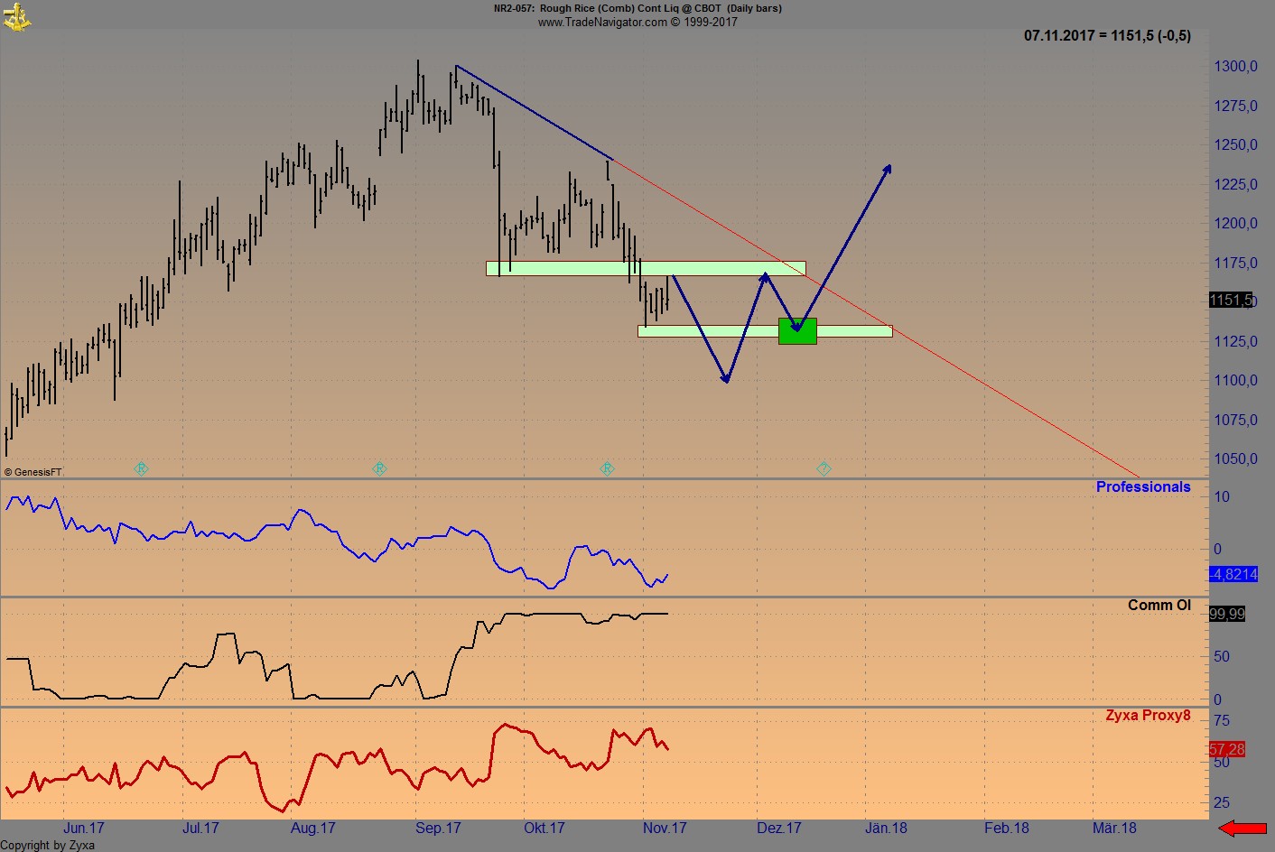This screenshot has width=1275, height=852.
Task: Click the Dez.17 date axis label
Action: (x=779, y=828)
